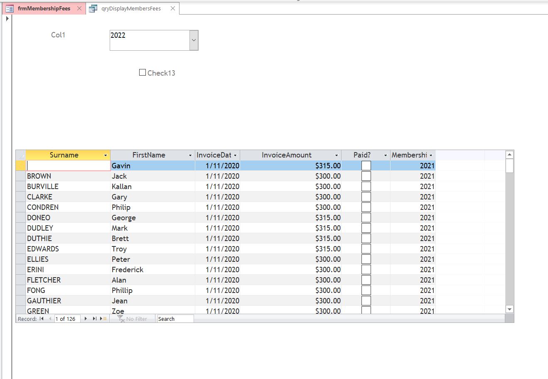Close the frmMembershipFees tab

[79, 8]
